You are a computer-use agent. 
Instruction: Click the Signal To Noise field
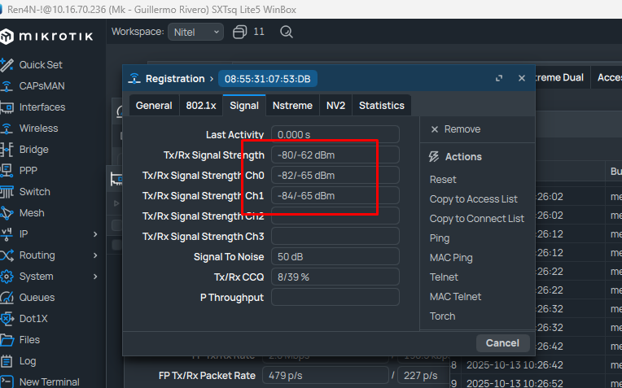coord(335,257)
